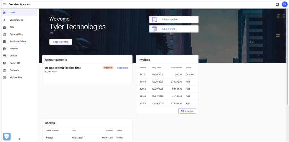Image resolution: width=289 pixels, height=142 pixels.
Task: Click the Important tag badge
Action: coord(108,68)
